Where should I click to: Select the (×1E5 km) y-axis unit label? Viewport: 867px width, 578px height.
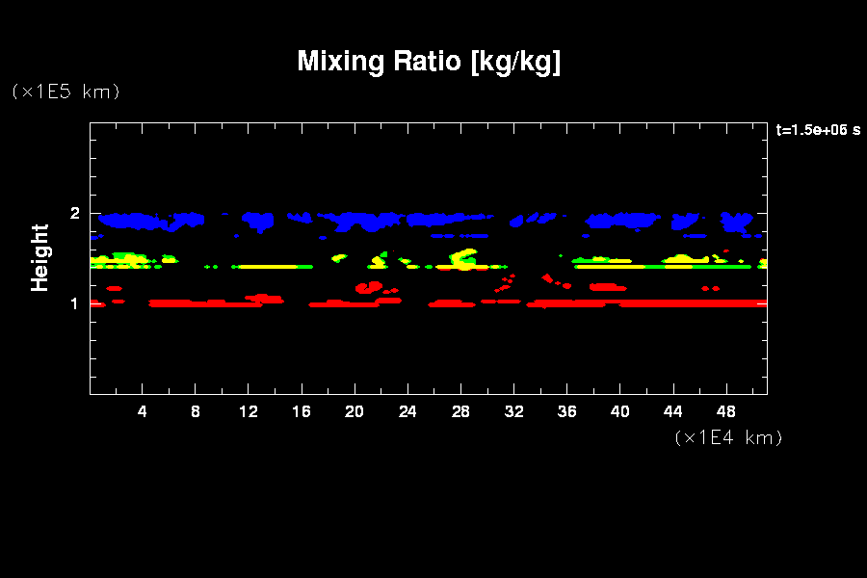66,92
